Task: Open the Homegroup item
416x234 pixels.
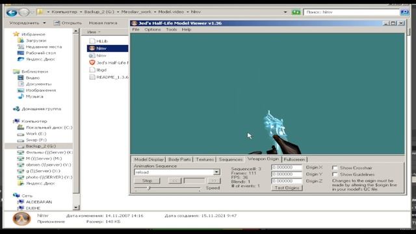Action: 37,109
